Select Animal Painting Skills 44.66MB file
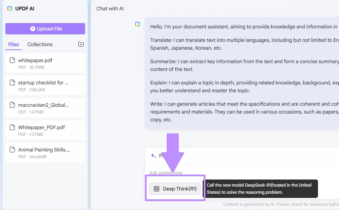This screenshot has width=339, height=210. click(45, 152)
